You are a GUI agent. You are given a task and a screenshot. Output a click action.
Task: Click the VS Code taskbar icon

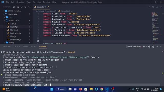click(107, 89)
